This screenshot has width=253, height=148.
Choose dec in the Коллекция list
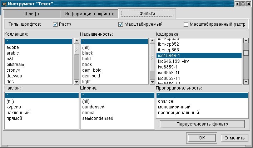click(x=39, y=81)
